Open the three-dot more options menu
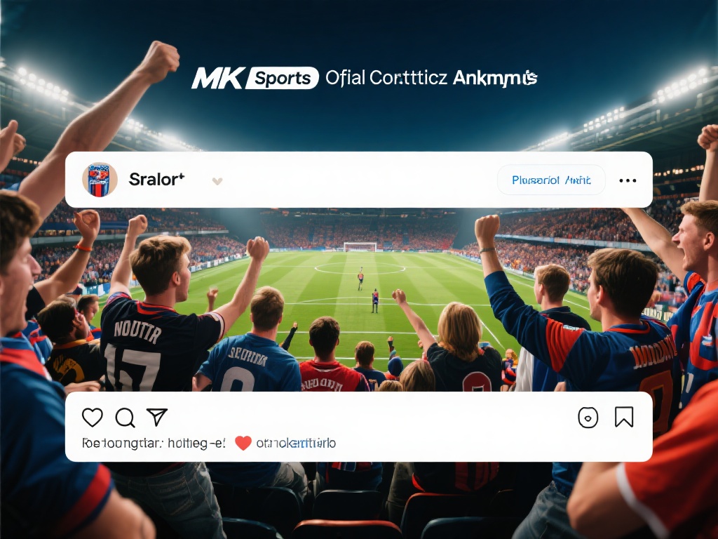Screen dimensions: 718x539 (x=628, y=180)
